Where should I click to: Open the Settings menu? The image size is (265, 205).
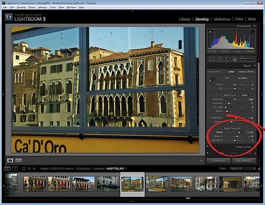tap(42, 8)
